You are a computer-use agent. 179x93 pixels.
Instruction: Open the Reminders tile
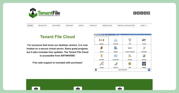click(x=144, y=49)
